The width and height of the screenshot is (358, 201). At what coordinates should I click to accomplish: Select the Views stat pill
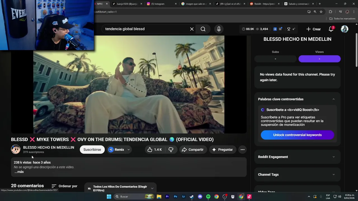pos(319,59)
